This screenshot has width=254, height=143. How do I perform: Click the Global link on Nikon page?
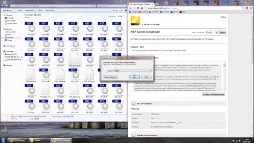coord(223,17)
